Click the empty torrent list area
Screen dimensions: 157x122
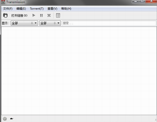79,71
